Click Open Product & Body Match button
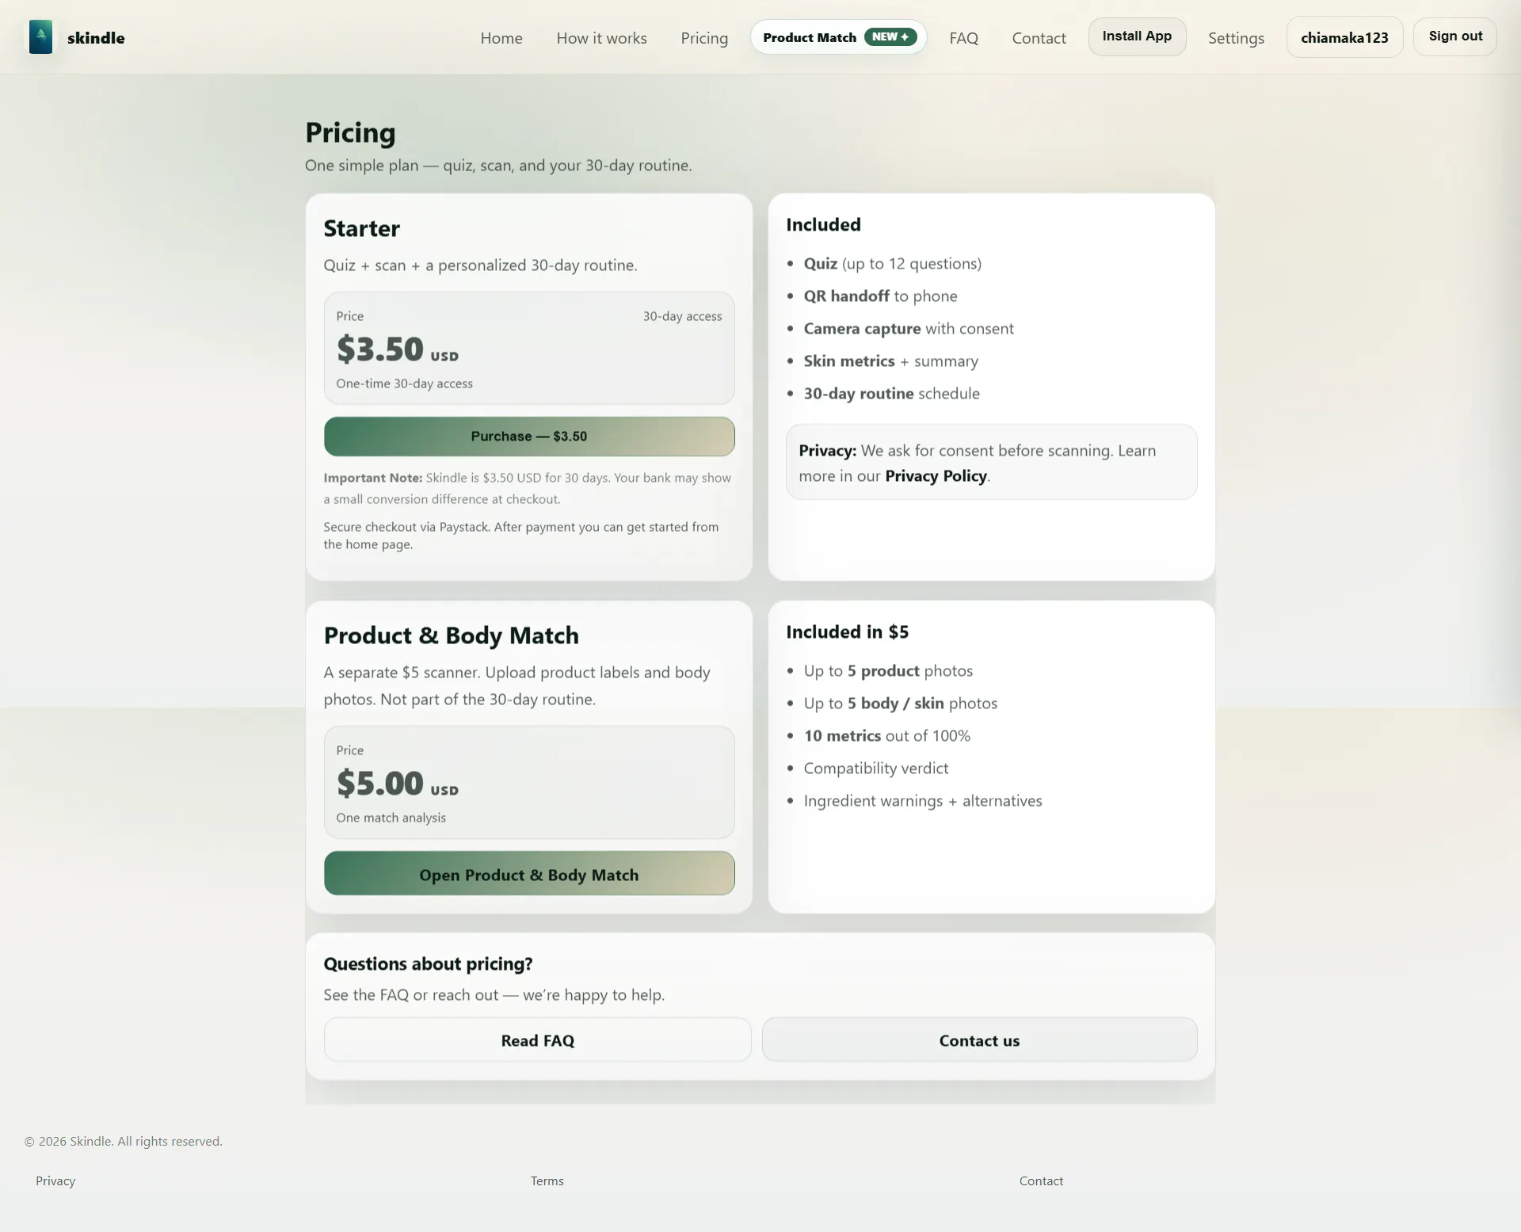Image resolution: width=1521 pixels, height=1232 pixels. [529, 874]
